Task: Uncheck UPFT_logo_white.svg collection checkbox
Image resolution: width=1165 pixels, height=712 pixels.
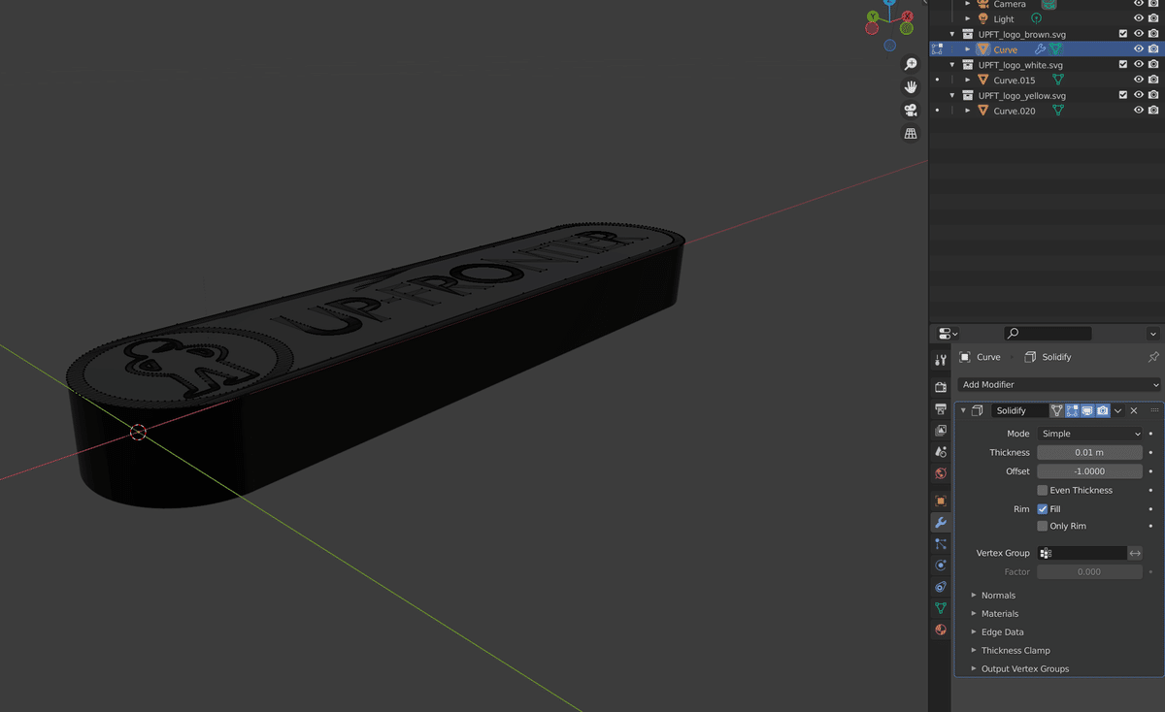Action: pyautogui.click(x=1123, y=65)
